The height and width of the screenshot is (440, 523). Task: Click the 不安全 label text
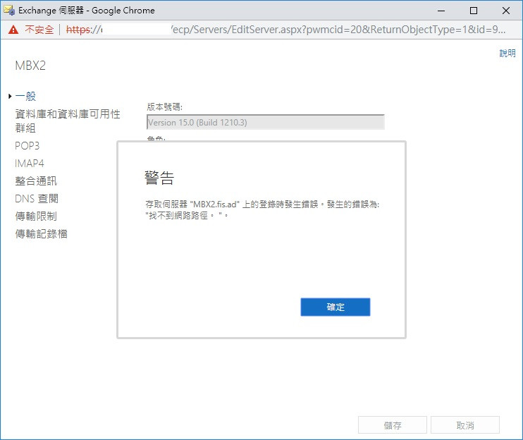tap(39, 30)
